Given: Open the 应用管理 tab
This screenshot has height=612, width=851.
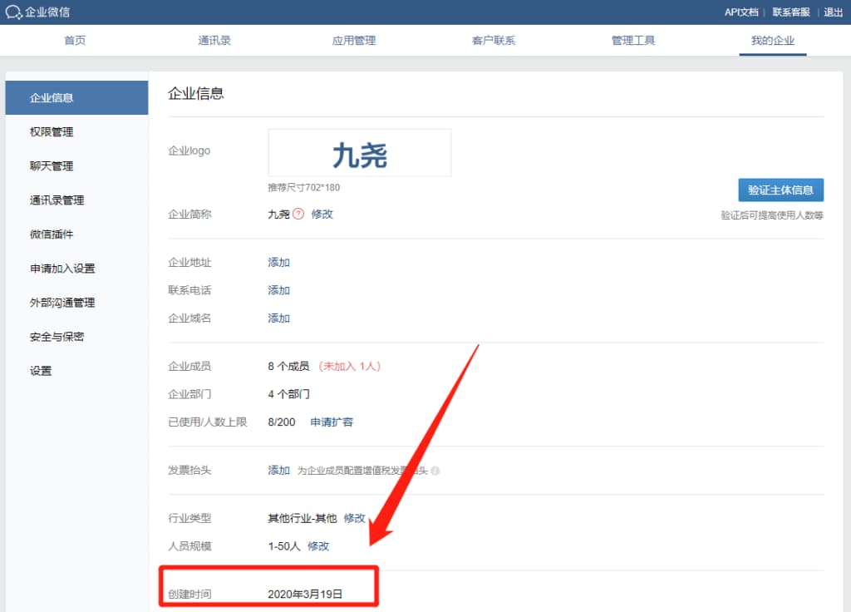Looking at the screenshot, I should click(353, 39).
